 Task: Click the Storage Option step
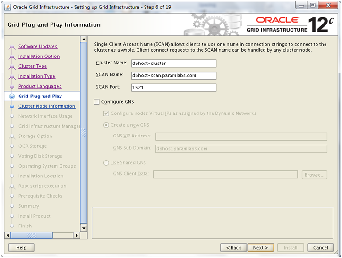click(x=35, y=136)
